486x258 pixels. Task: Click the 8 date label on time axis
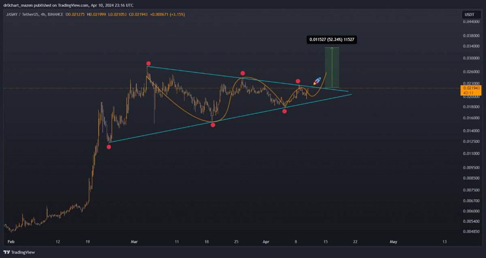(296, 241)
